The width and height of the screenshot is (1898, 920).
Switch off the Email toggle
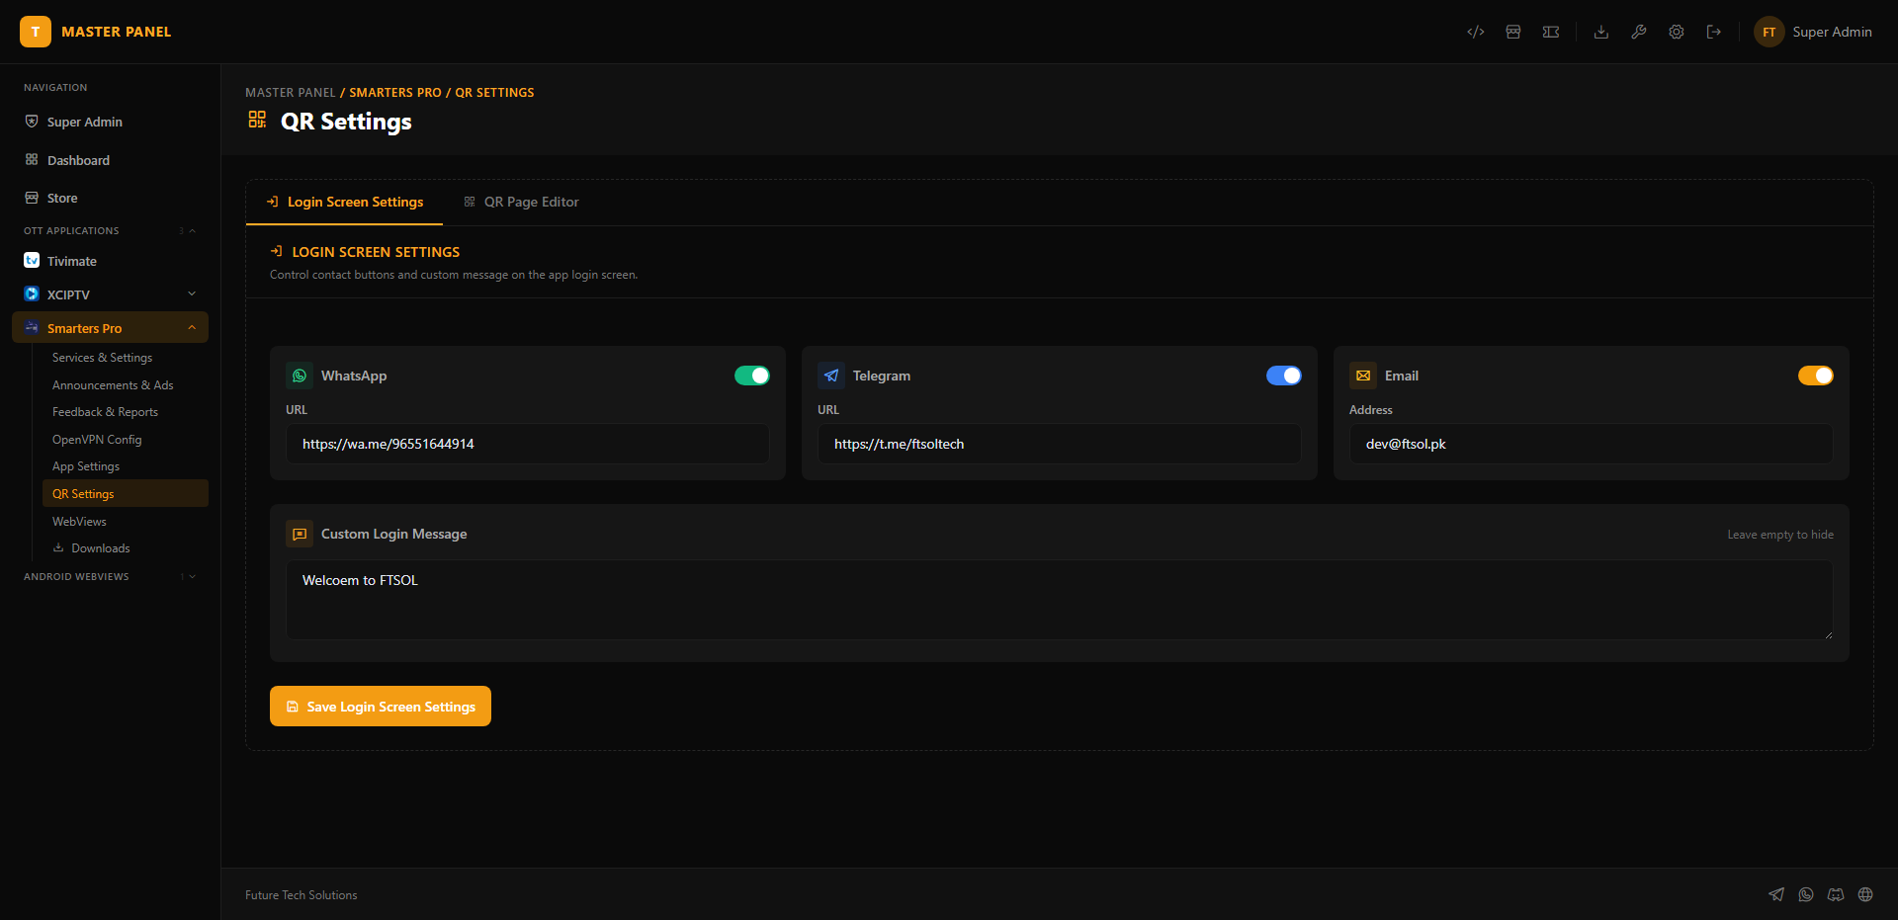click(x=1816, y=376)
